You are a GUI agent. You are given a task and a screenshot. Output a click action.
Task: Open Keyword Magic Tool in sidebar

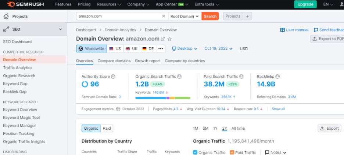21,118
